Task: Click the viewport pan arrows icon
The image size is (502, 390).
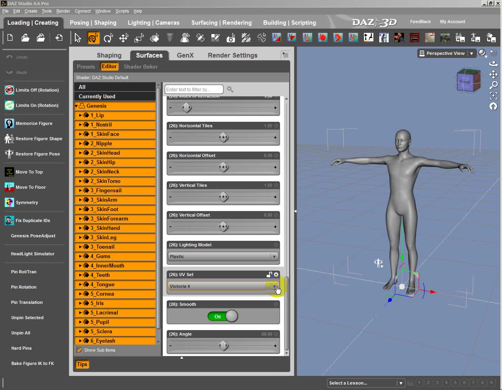Action: pyautogui.click(x=493, y=74)
